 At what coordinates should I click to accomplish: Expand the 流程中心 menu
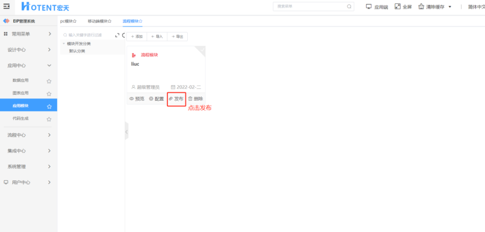click(29, 135)
